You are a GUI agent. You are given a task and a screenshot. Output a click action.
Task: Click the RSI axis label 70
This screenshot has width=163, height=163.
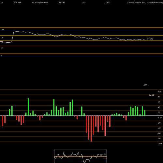tap(2, 37)
